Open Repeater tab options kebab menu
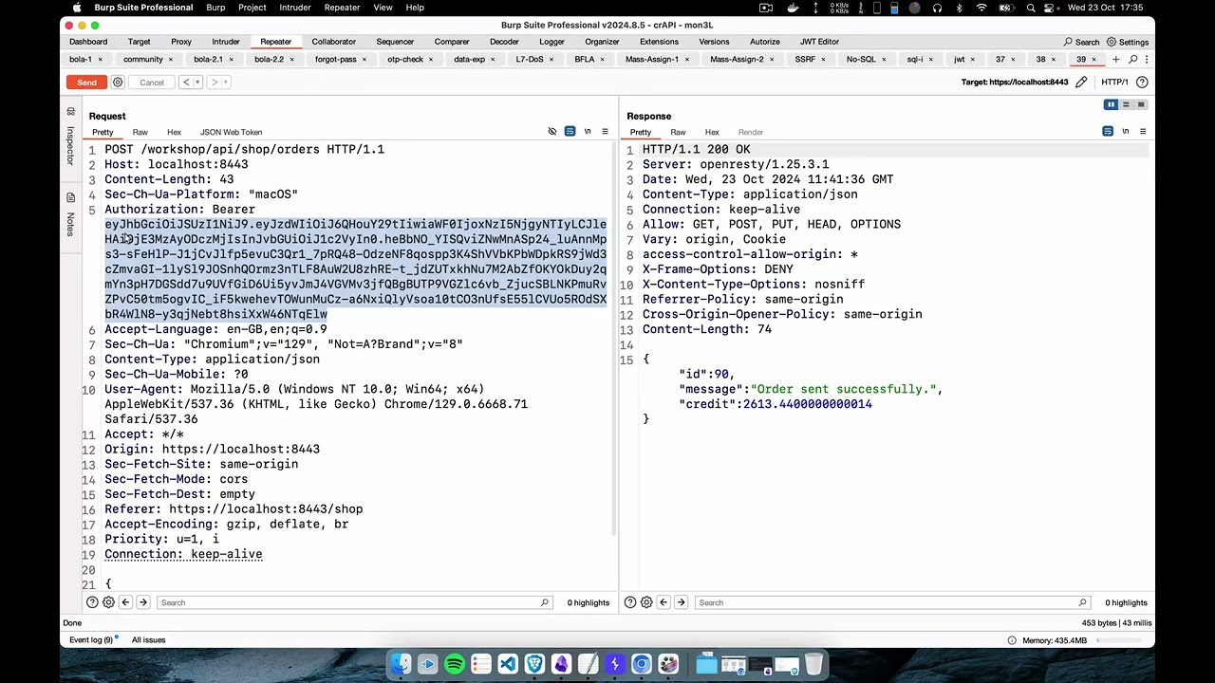The image size is (1215, 683). [1146, 60]
